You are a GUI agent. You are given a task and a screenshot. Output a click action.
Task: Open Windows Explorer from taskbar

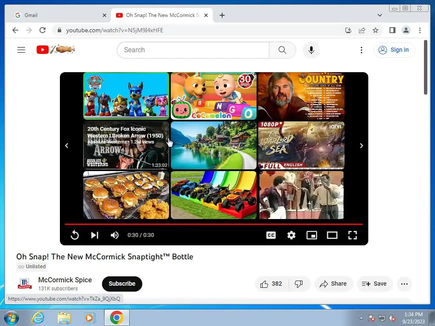64,318
